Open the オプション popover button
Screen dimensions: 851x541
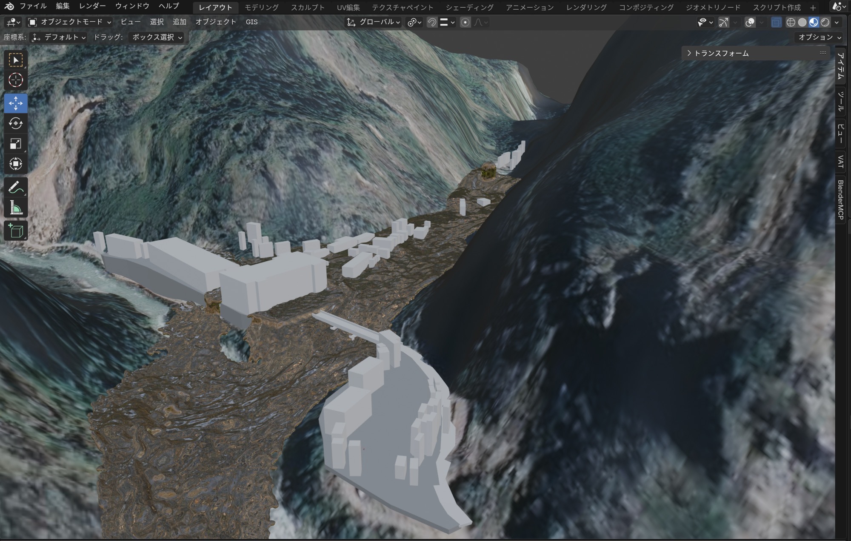pyautogui.click(x=819, y=37)
